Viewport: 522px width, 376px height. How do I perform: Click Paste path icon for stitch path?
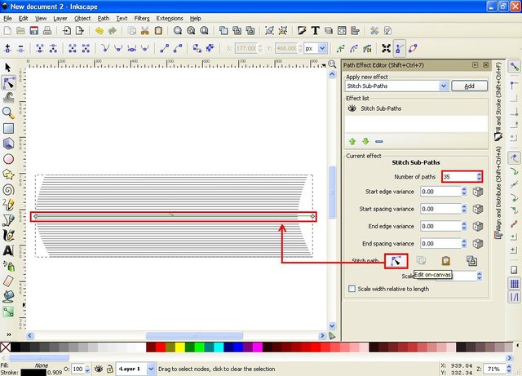pyautogui.click(x=446, y=261)
